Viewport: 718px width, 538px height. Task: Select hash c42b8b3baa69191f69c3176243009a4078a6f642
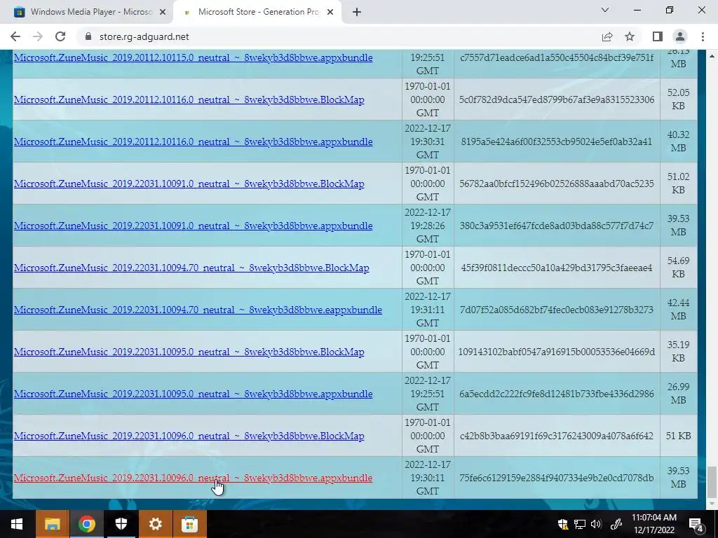(557, 436)
